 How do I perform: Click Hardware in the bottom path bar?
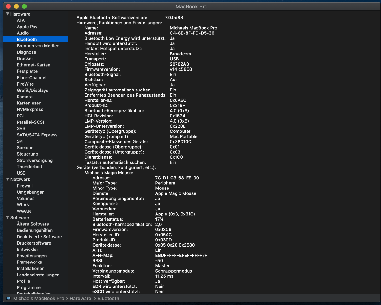[x=81, y=299]
